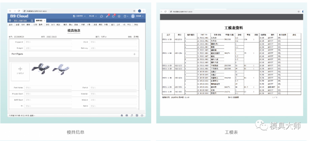
Task: Open the help question mark dropdown
Action: tap(126, 16)
